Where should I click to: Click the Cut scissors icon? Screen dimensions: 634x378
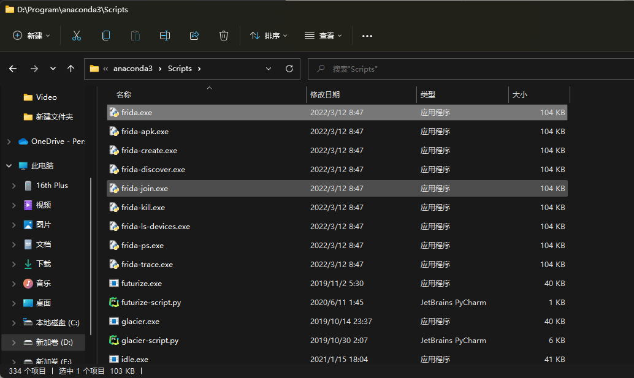77,36
